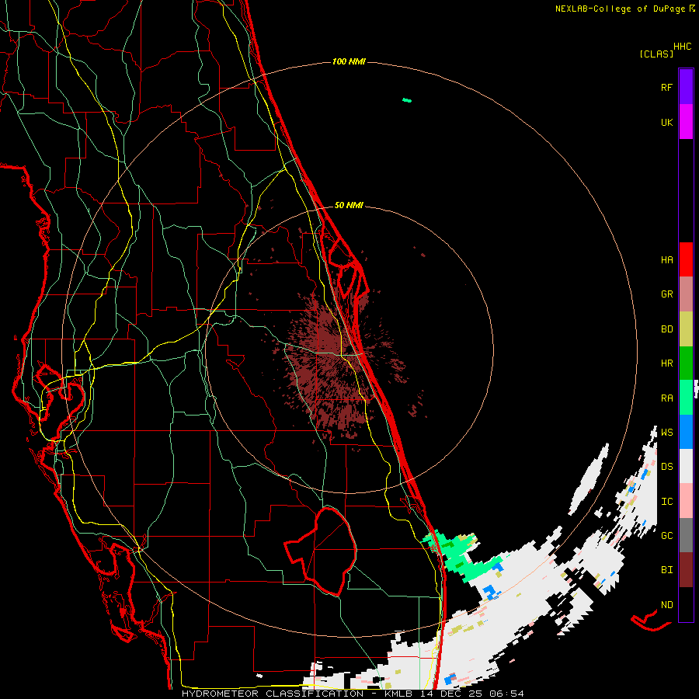Click the 'HHC' product code label
Viewport: 699px width, 699px height.
point(683,47)
